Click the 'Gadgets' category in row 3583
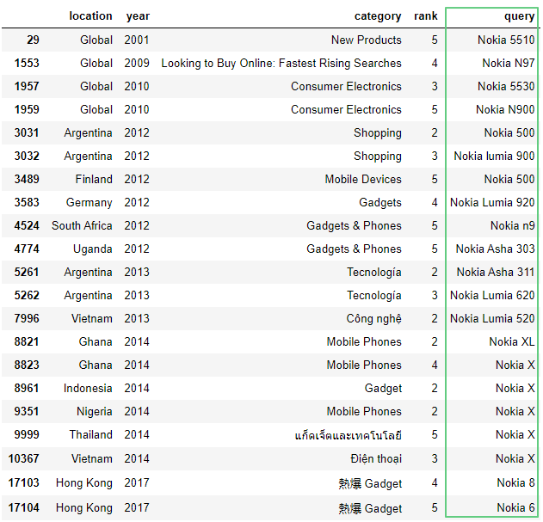The image size is (543, 522). (379, 202)
